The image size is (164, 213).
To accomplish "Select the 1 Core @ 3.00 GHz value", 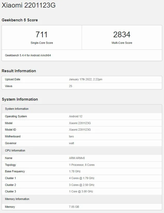I will 81,191.
